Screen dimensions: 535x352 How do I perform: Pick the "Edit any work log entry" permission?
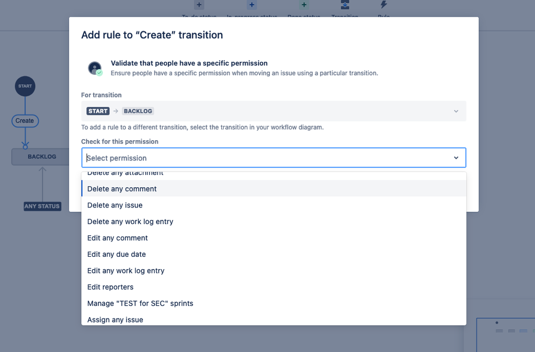pos(274,271)
